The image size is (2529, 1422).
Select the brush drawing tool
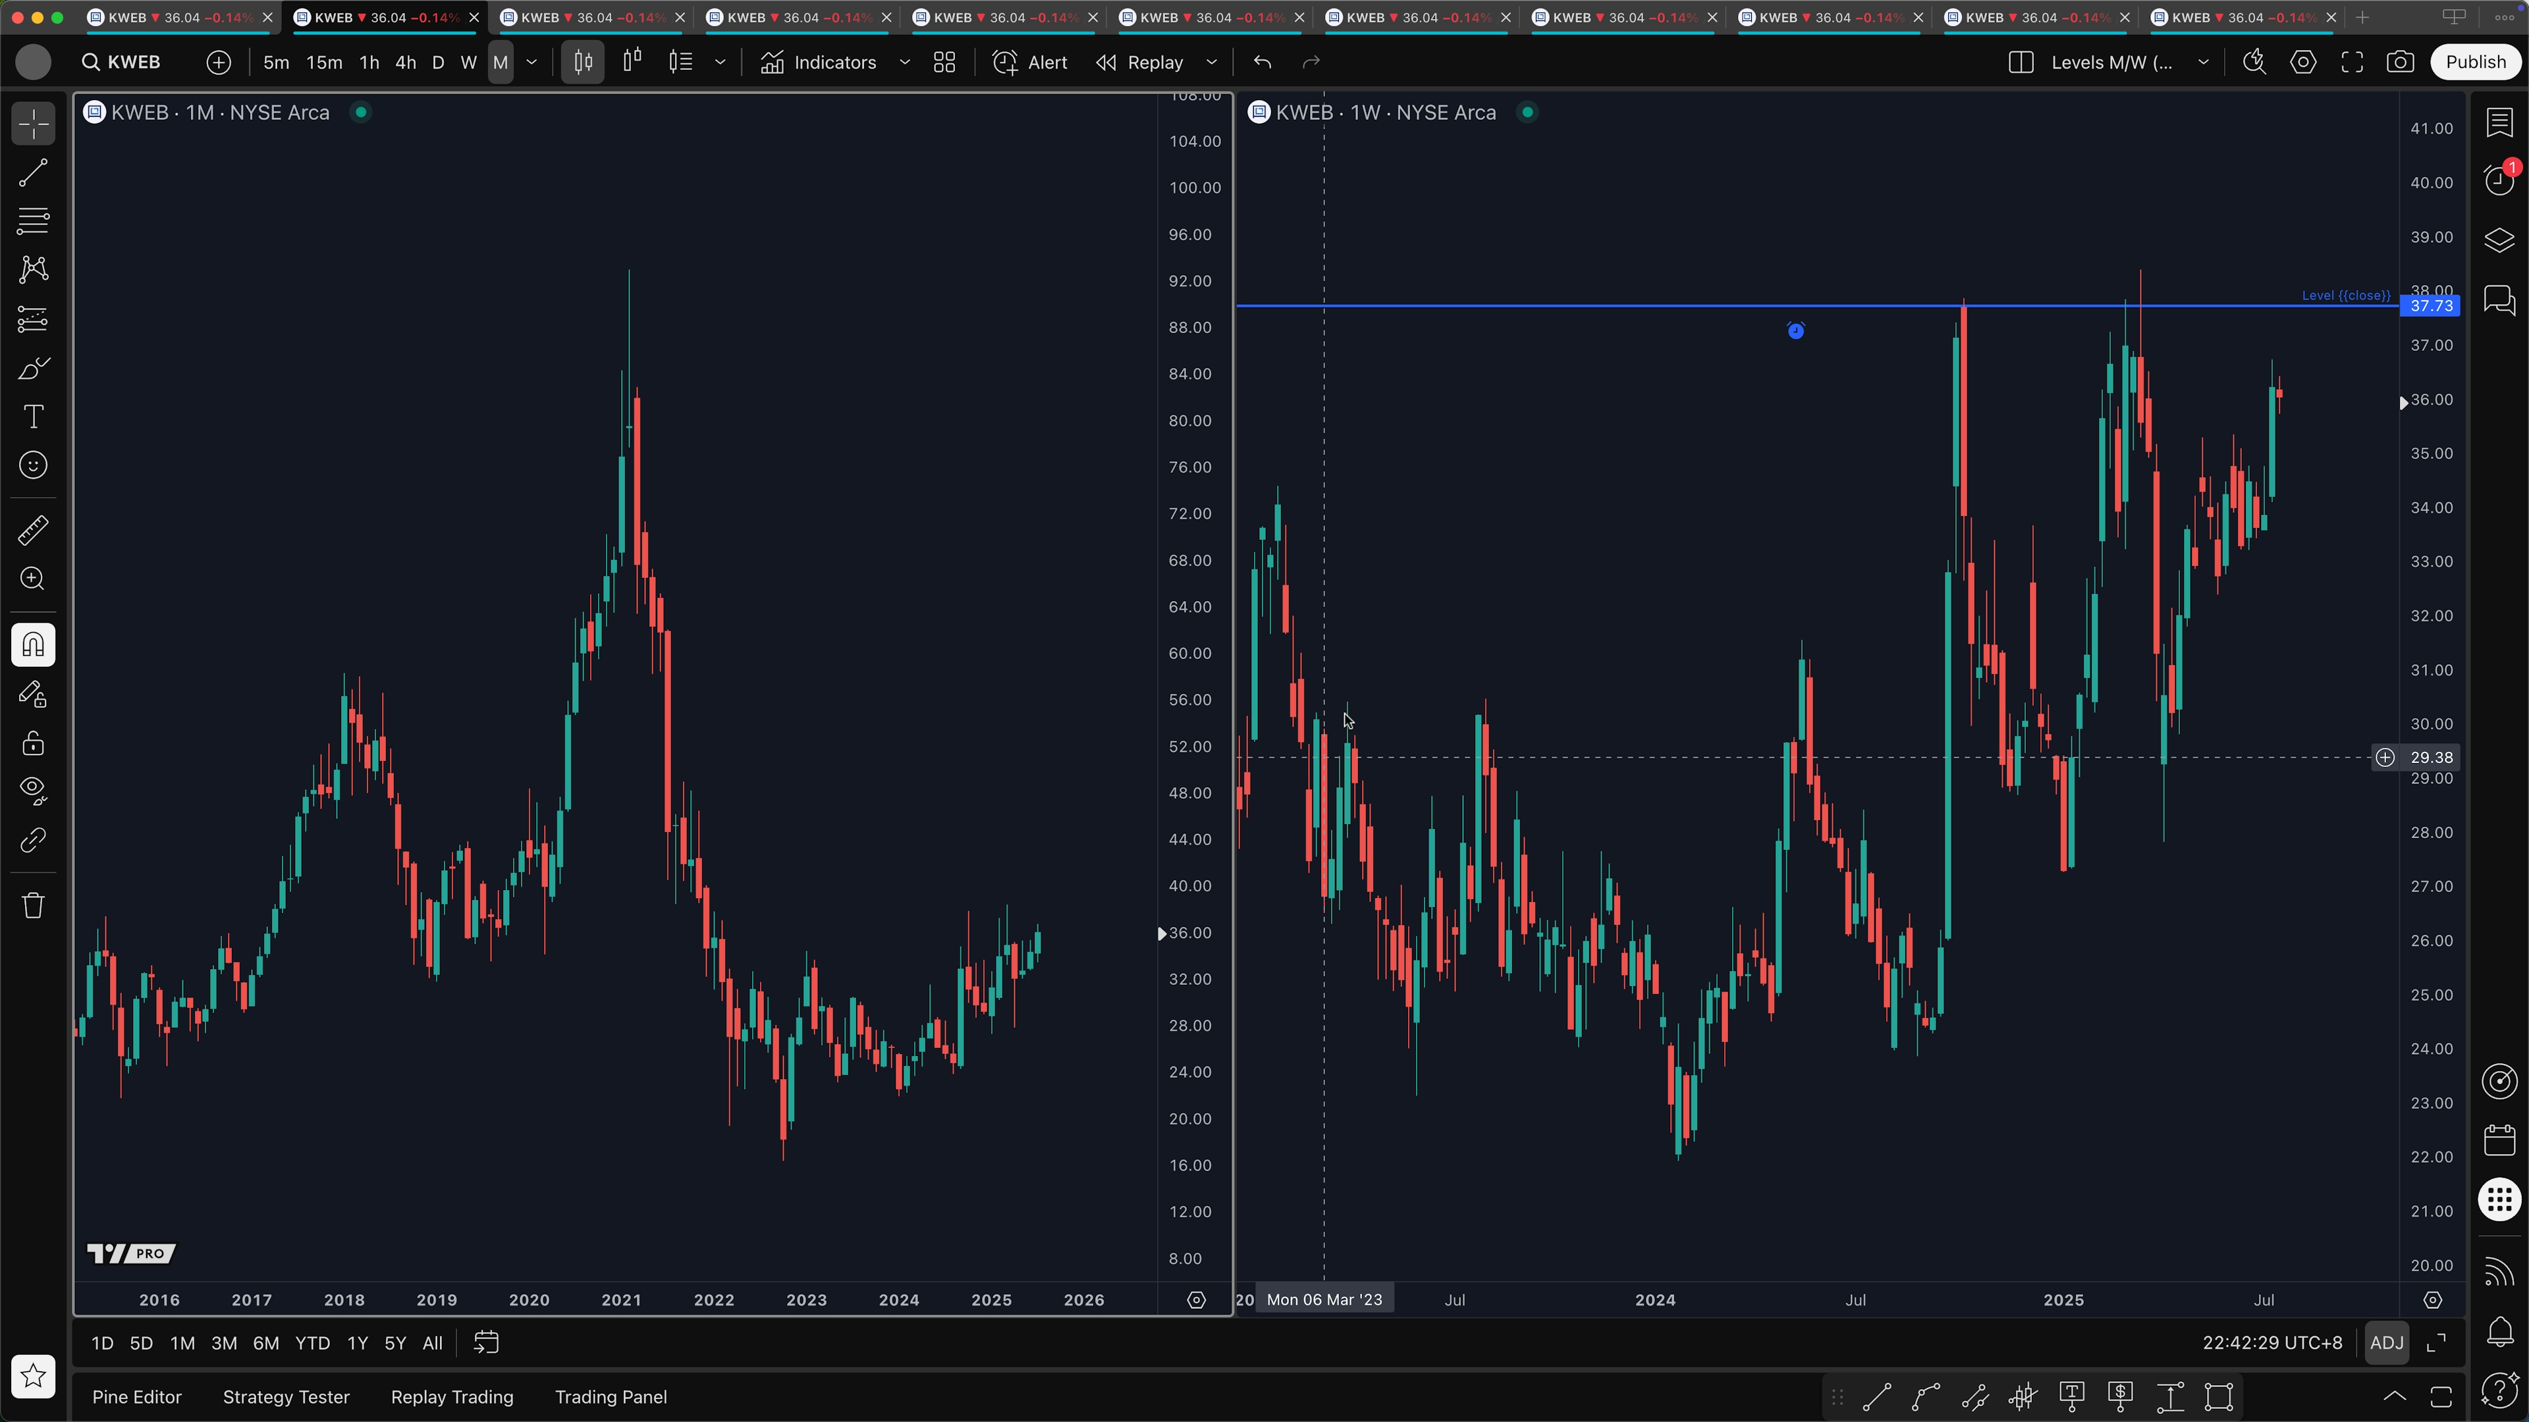click(34, 368)
